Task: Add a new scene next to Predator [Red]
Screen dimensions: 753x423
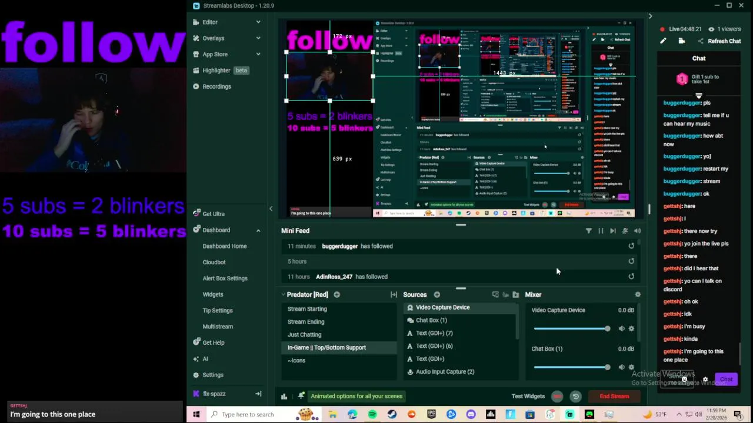Action: point(336,294)
